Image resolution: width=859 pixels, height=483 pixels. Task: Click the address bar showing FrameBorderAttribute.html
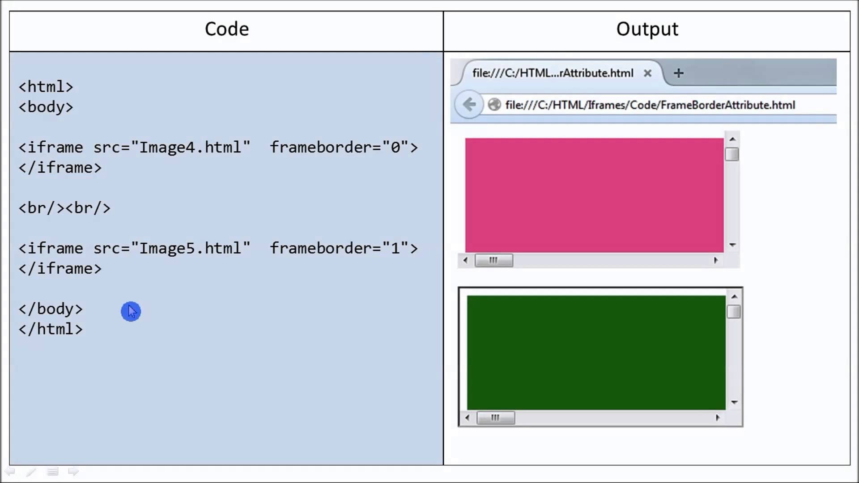[x=649, y=105]
